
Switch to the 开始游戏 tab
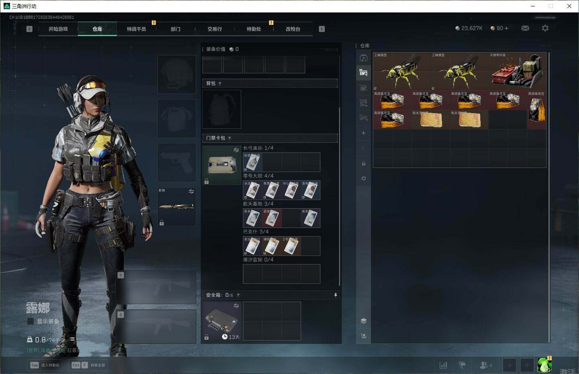pyautogui.click(x=58, y=29)
